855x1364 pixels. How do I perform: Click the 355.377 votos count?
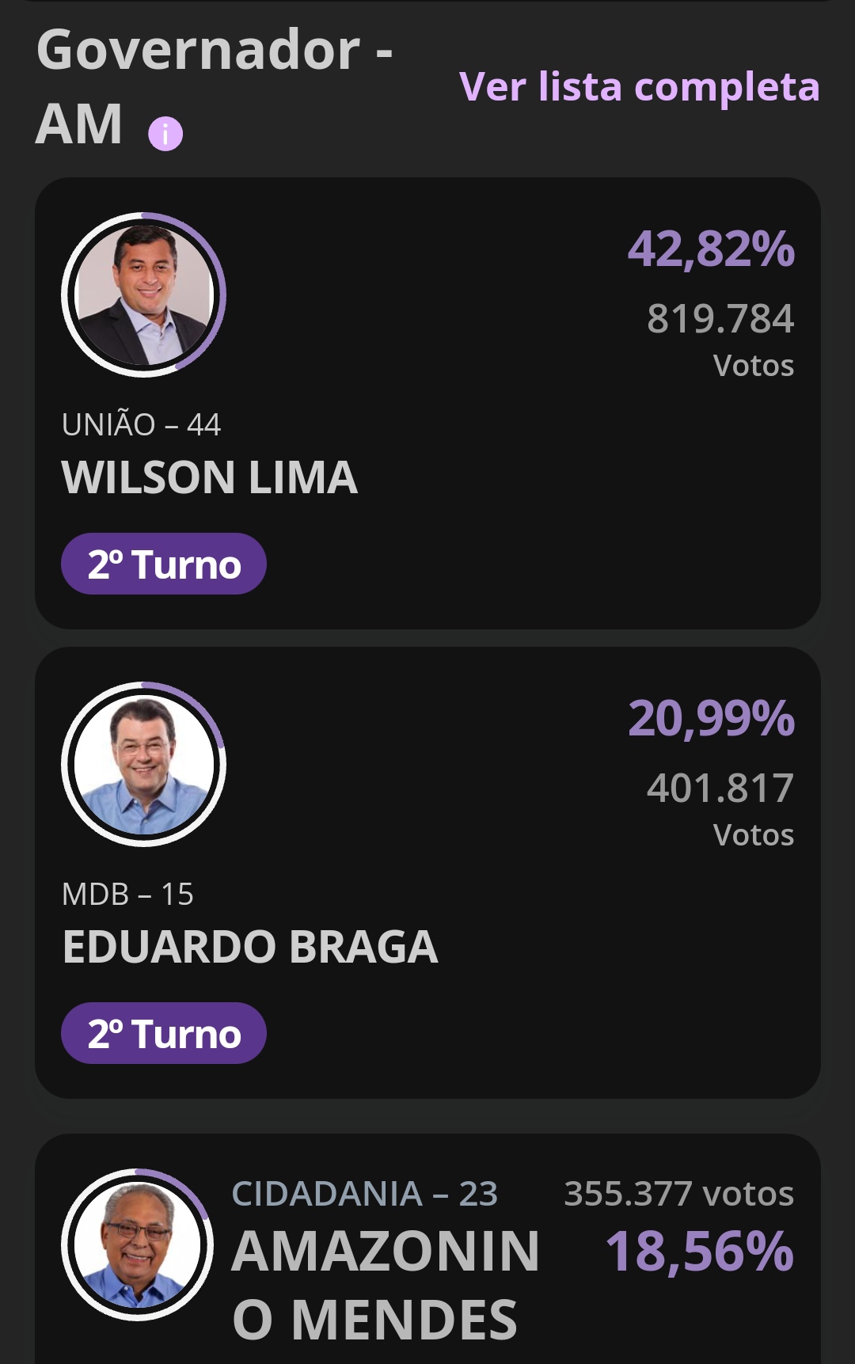pos(678,1194)
